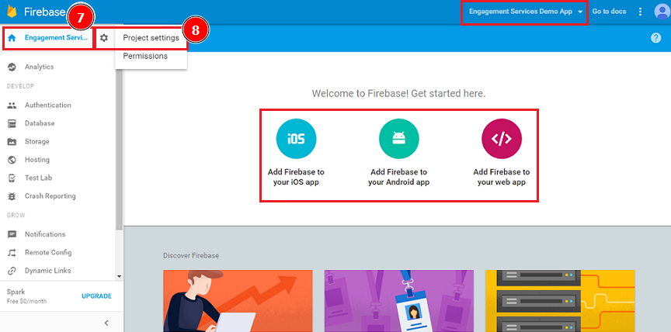
Task: Open the help question mark icon
Action: [655, 37]
